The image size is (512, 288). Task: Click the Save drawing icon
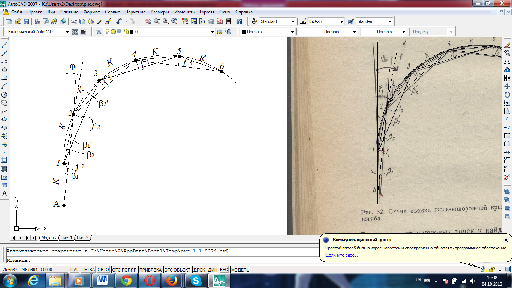click(26, 21)
